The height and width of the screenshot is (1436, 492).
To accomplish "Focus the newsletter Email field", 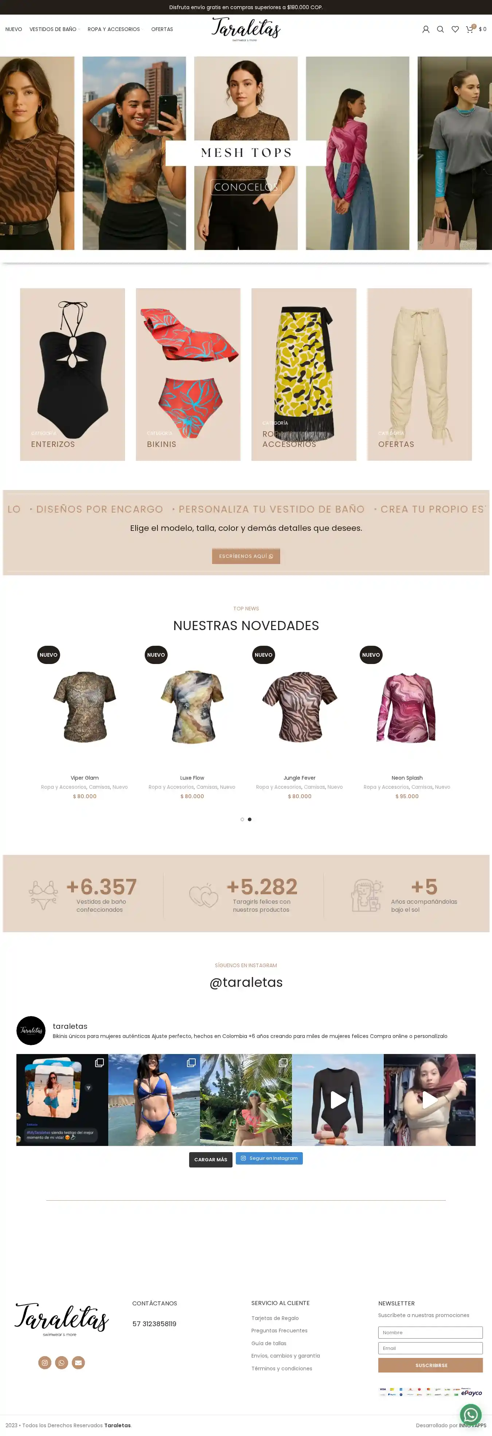I will coord(430,1348).
